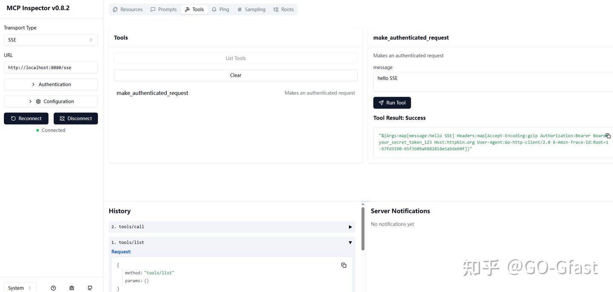This screenshot has width=613, height=292.
Task: Expand the tools/call history entry
Action: coord(350,227)
